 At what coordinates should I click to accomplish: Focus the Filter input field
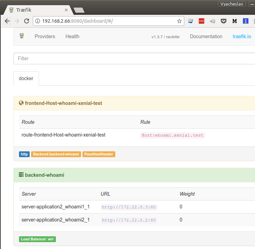(x=134, y=58)
